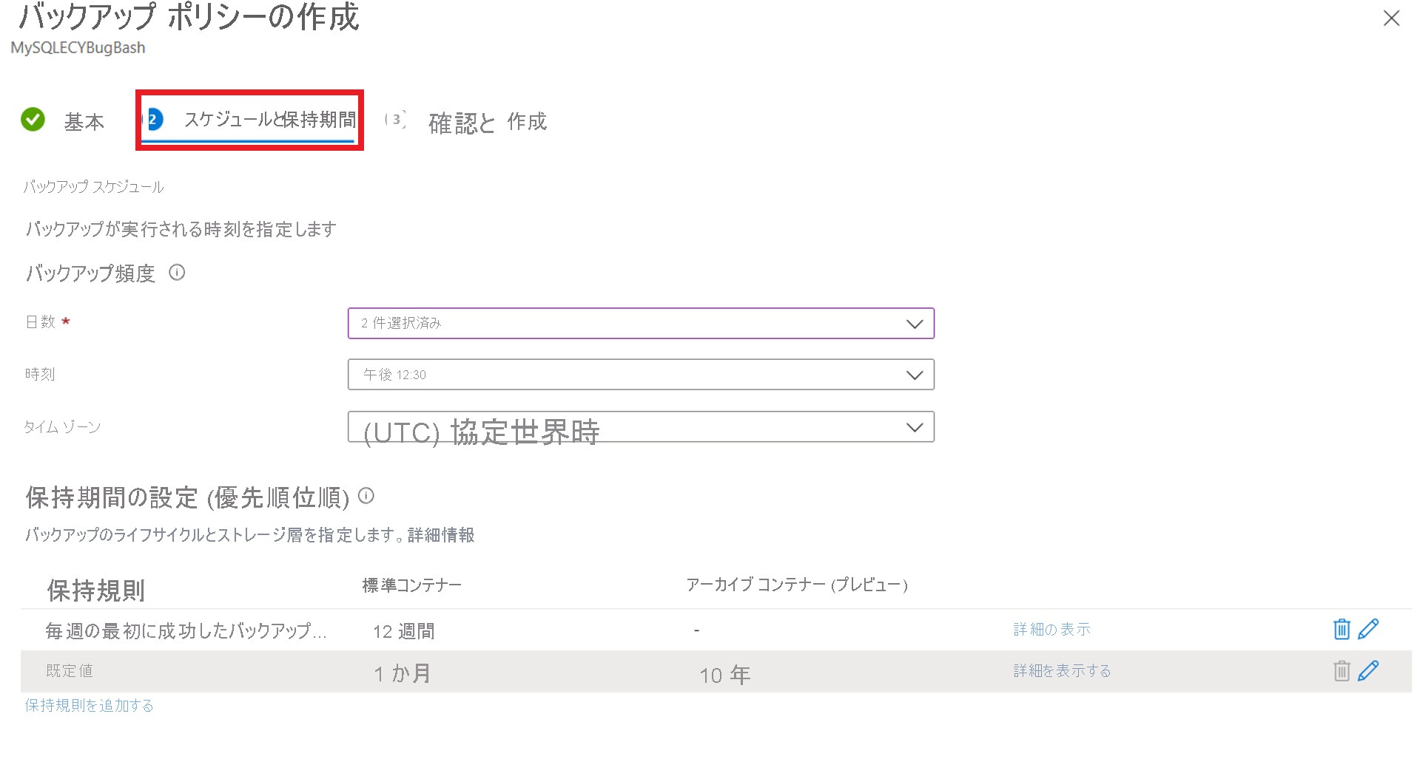This screenshot has height=776, width=1417.
Task: Click 詳細を表示する for the 既定値 rule
Action: (1062, 671)
